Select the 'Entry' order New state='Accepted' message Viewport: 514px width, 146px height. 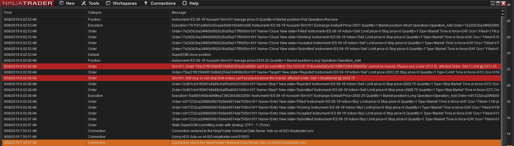coord(335,113)
